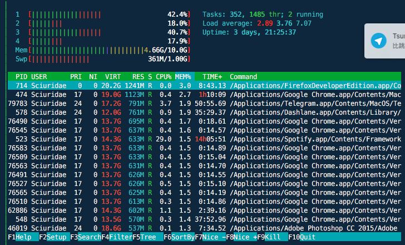Viewport: 405px width, 245px height.
Task: Click the Swp usage meter bar
Action: 110,59
